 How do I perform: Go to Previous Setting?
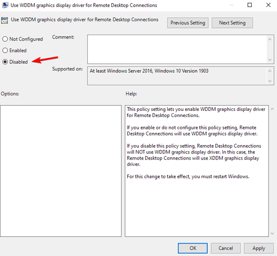tap(188, 23)
